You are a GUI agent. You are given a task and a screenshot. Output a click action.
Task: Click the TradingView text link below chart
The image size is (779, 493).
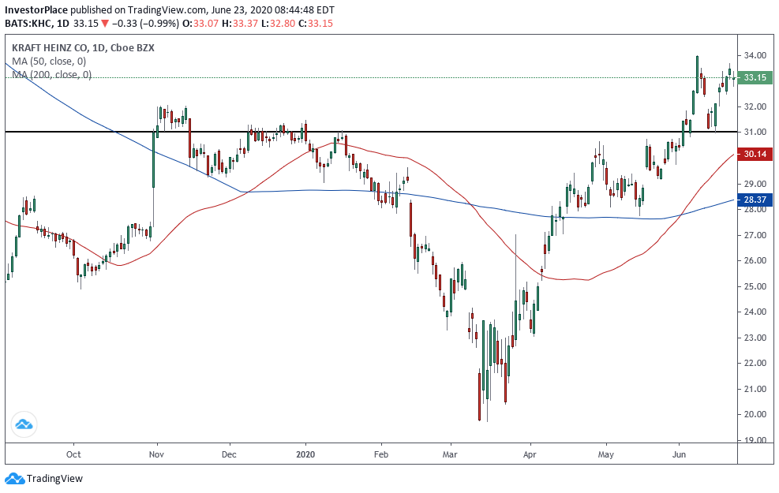[54, 479]
